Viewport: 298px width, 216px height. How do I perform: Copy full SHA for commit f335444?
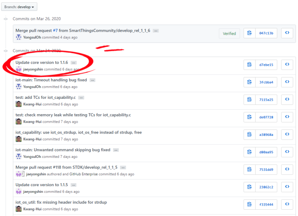[x=250, y=204]
